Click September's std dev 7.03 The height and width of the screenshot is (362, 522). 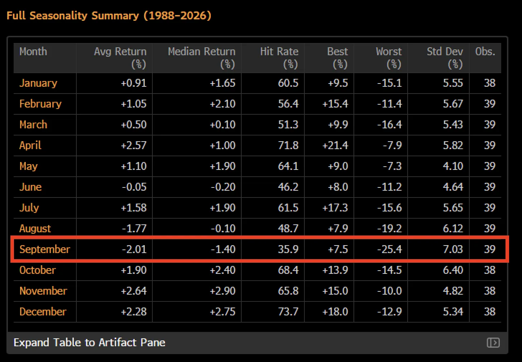453,249
